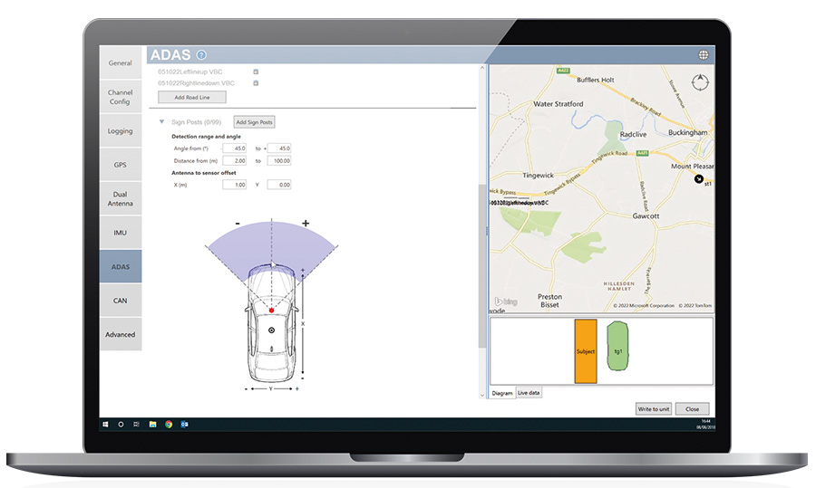
Task: Click the Distance from minimum input field
Action: pyautogui.click(x=234, y=161)
